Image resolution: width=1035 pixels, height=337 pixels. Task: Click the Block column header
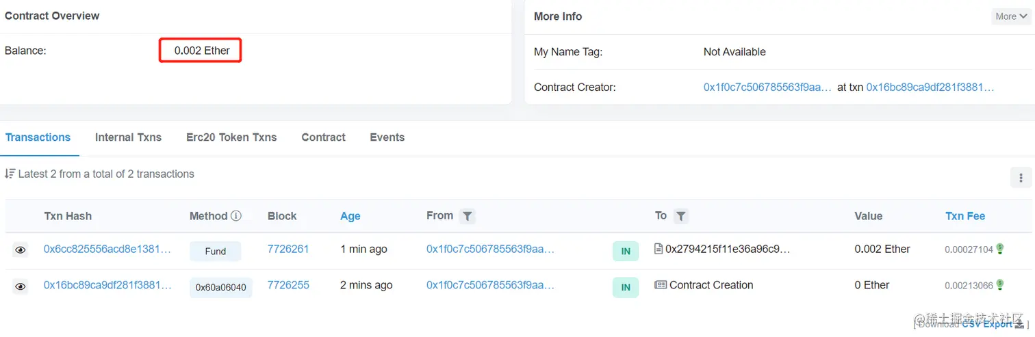point(282,216)
